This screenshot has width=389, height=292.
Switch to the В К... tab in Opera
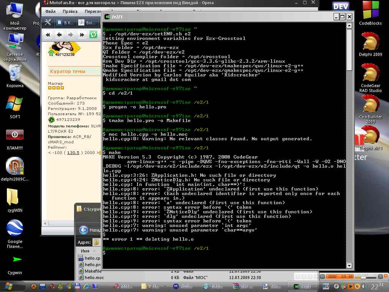[x=65, y=22]
